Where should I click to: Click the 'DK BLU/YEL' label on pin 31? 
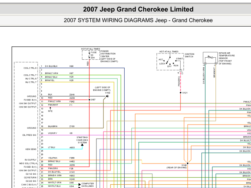(54, 172)
